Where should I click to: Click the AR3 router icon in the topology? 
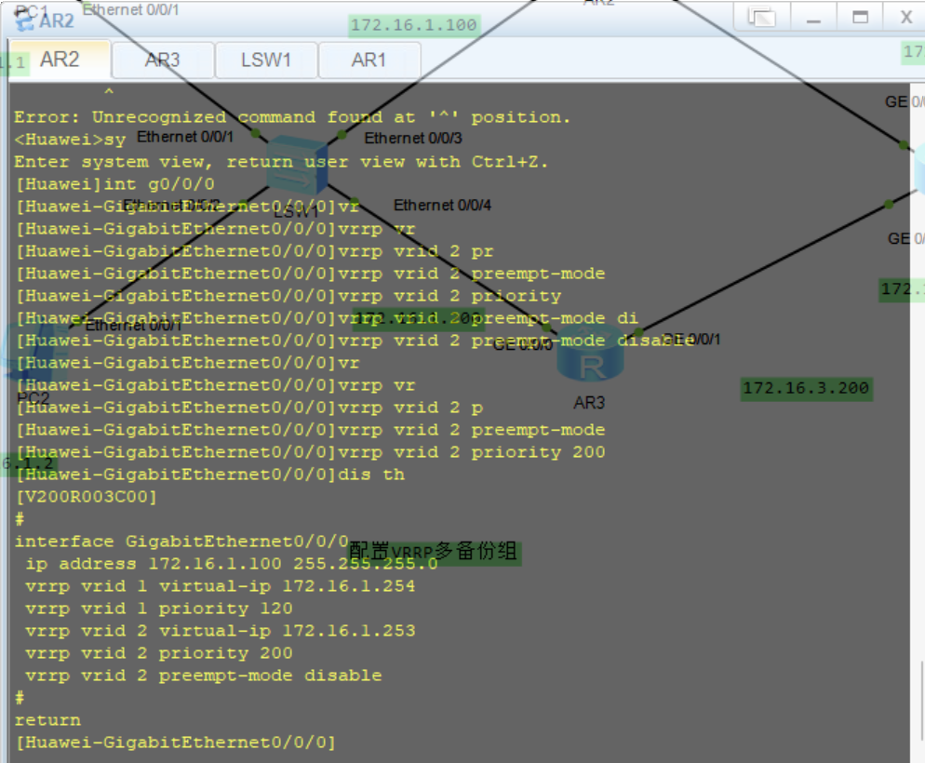pos(591,354)
